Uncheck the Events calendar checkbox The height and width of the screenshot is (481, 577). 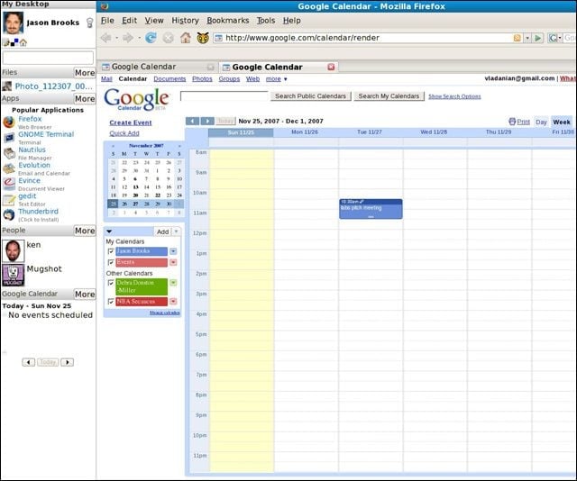110,262
